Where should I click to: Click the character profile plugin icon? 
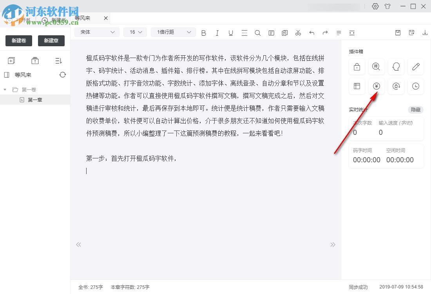(x=396, y=67)
